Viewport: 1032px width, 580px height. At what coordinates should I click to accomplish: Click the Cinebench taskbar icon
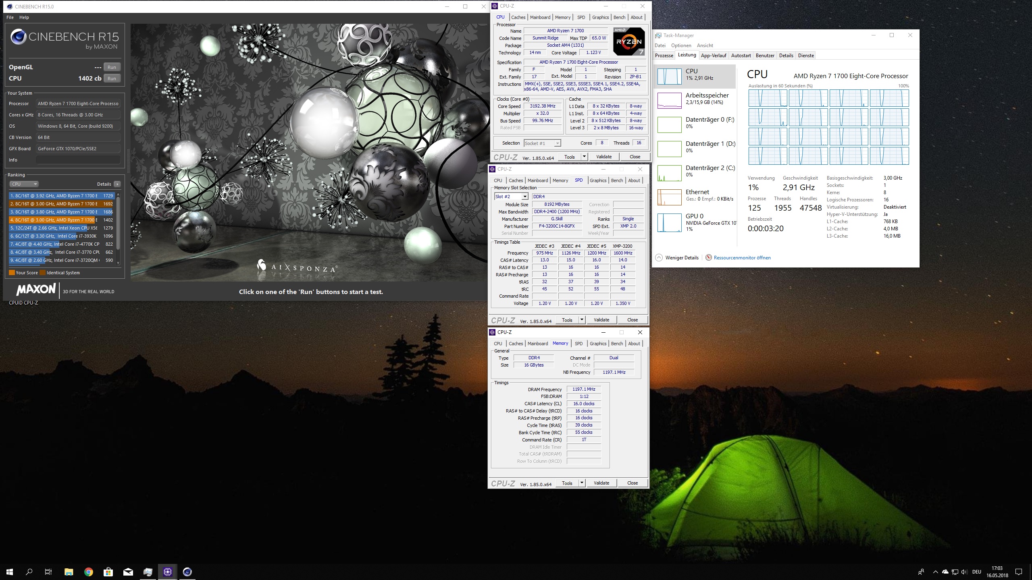(x=187, y=572)
